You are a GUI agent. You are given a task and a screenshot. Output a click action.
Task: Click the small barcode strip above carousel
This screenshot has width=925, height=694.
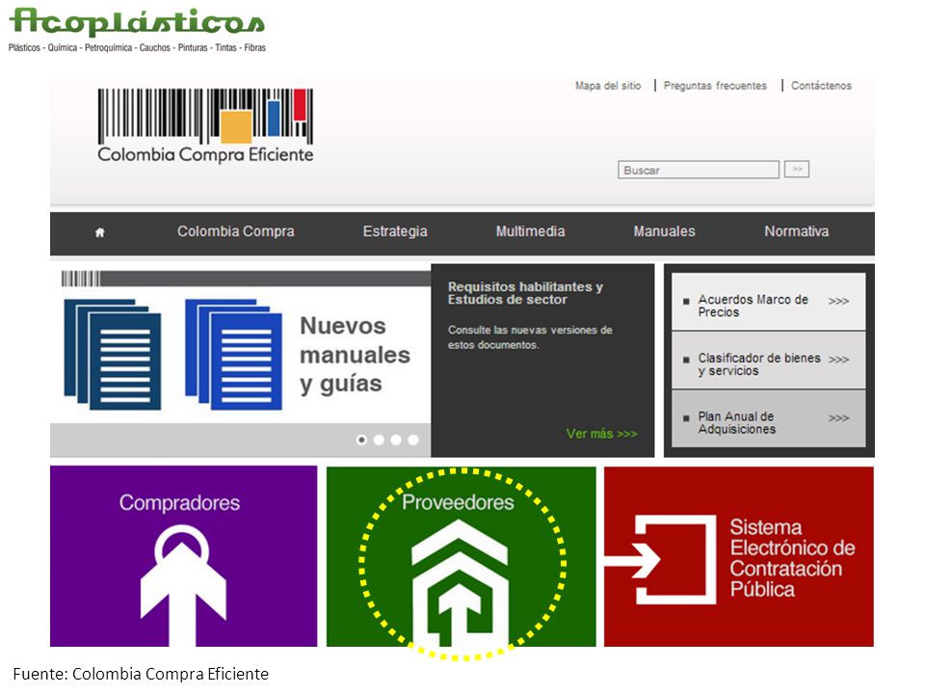point(81,279)
